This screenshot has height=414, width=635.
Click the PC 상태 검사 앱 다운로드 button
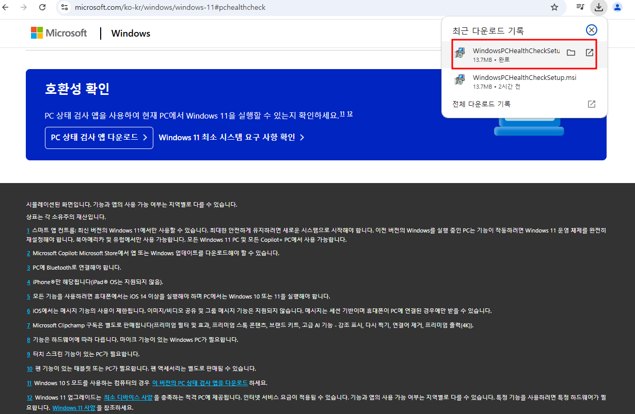(x=99, y=138)
